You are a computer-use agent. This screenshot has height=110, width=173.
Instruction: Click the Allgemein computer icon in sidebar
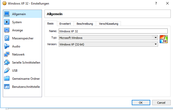[x=7, y=14]
